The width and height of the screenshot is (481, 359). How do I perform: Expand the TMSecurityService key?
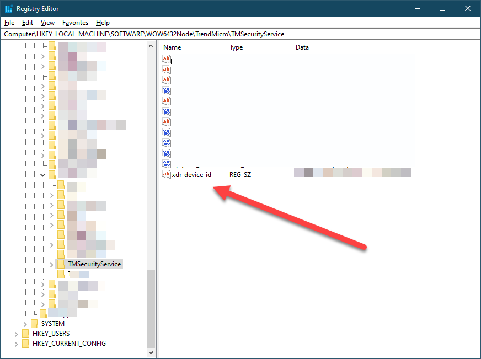pos(52,265)
